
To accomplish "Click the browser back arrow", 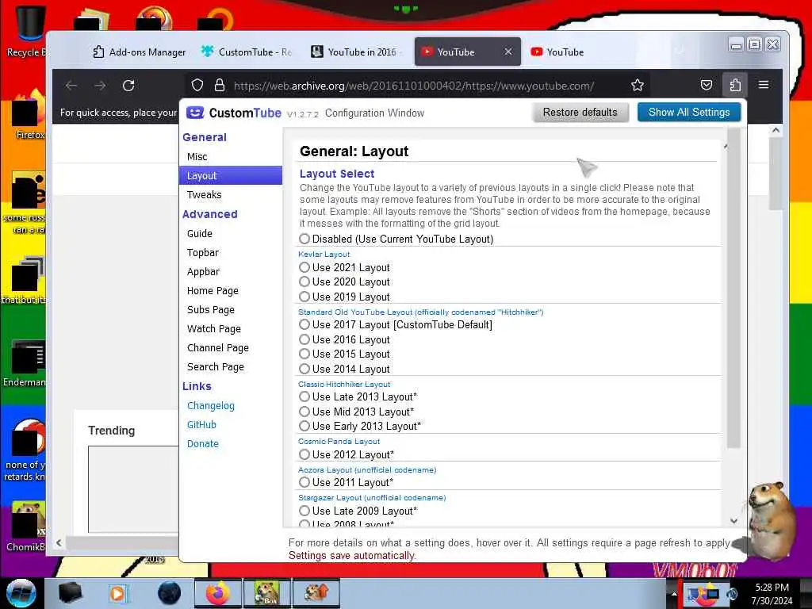I will 71,86.
